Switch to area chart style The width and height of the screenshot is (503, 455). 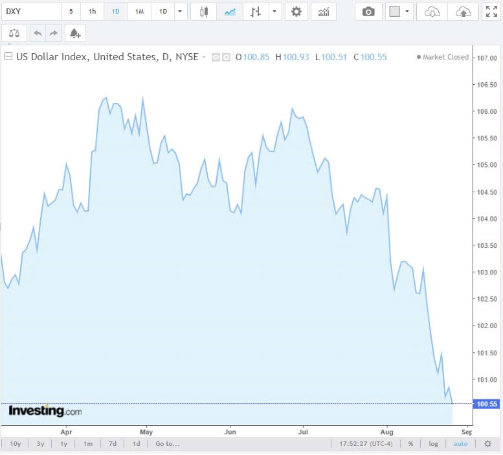pos(230,12)
